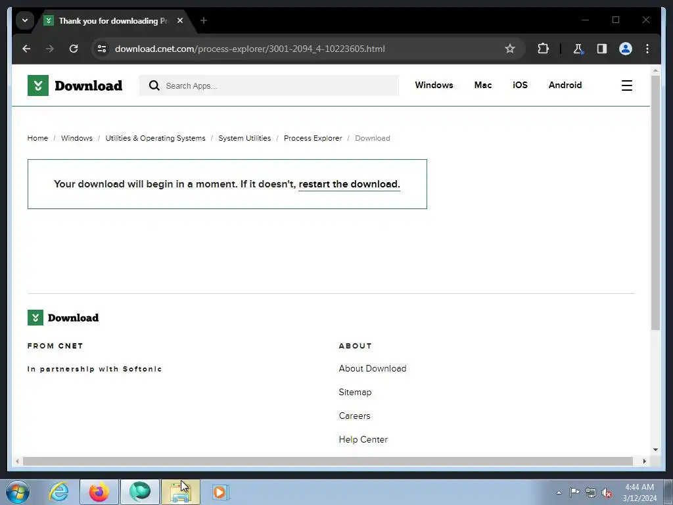Open Utilities & Operating Systems breadcrumb
This screenshot has height=505, width=673.
click(155, 138)
